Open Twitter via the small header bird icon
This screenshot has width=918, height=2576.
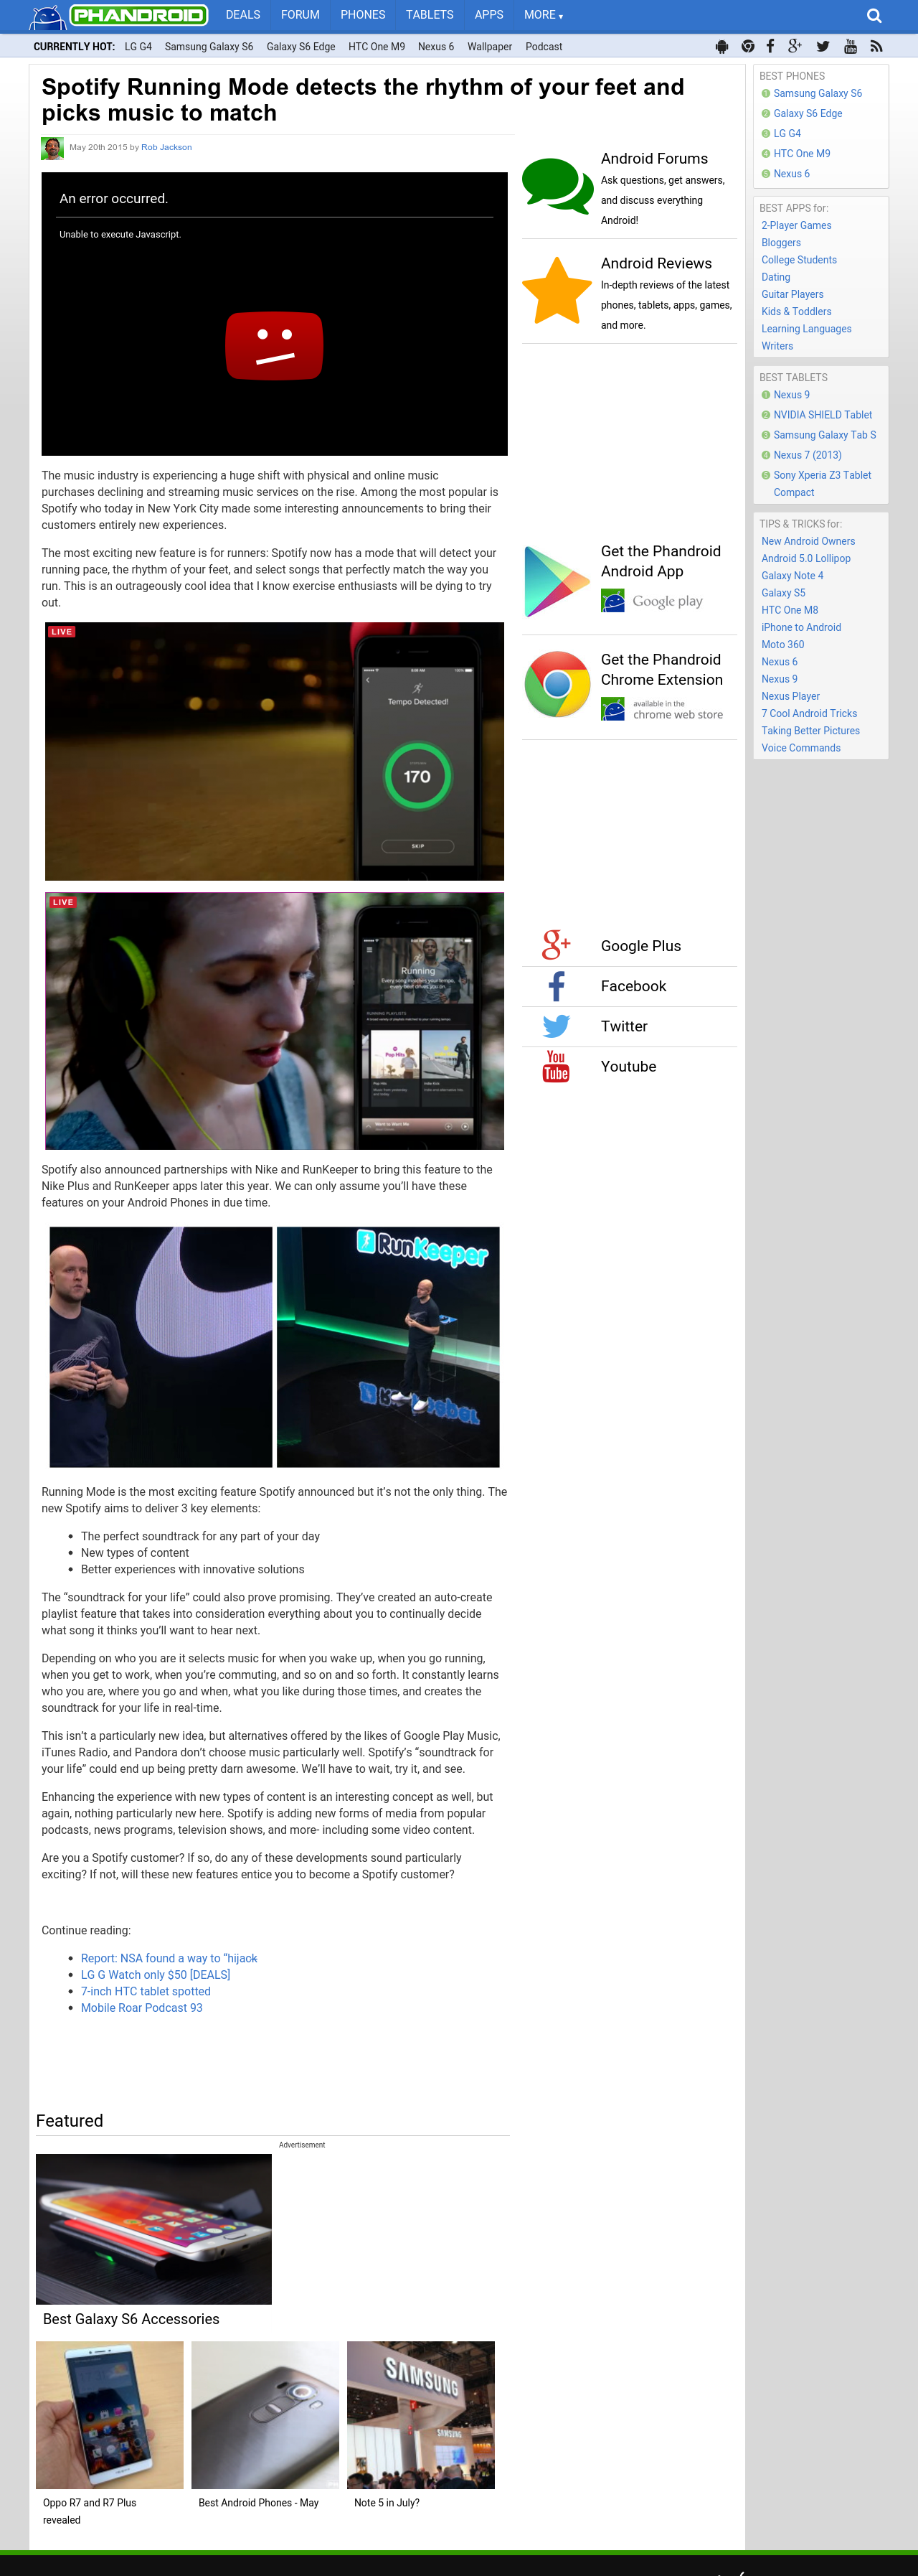click(823, 47)
